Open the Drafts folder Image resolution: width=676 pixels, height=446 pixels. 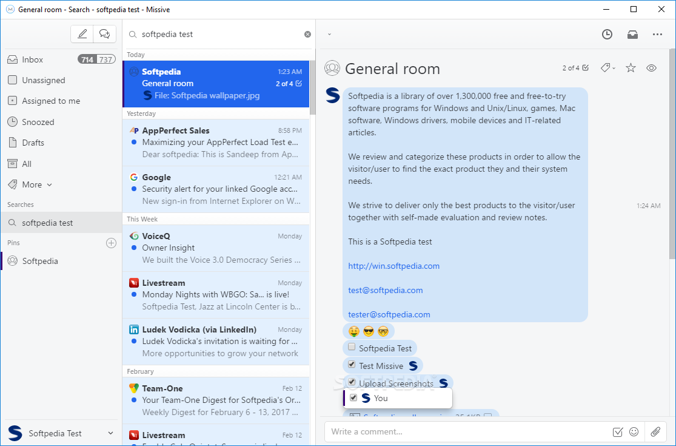(x=61, y=143)
